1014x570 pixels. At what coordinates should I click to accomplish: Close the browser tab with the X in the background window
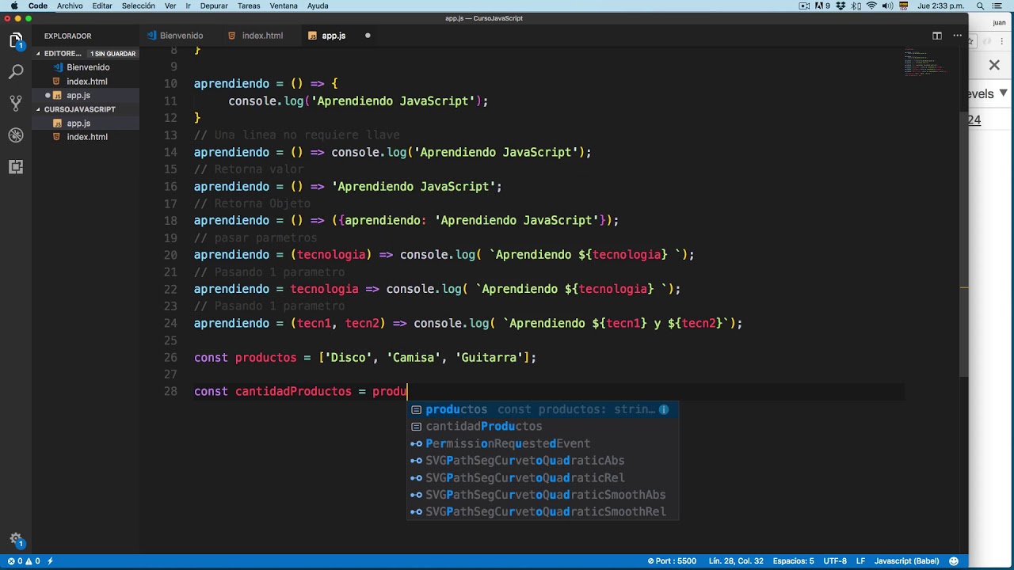click(994, 65)
